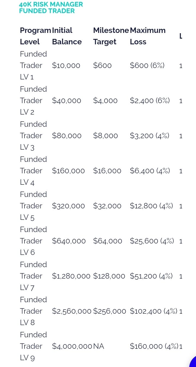Click the Funded Trader LV 5 cell
The image size is (196, 367).
pos(33,206)
